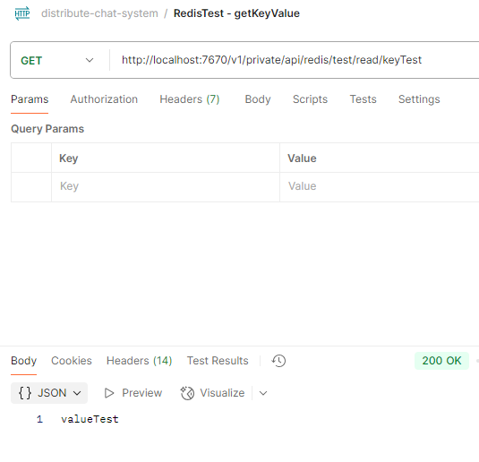Screen dimensions: 479x462
Task: Click the distribute-chat-system breadcrumb link
Action: [99, 13]
